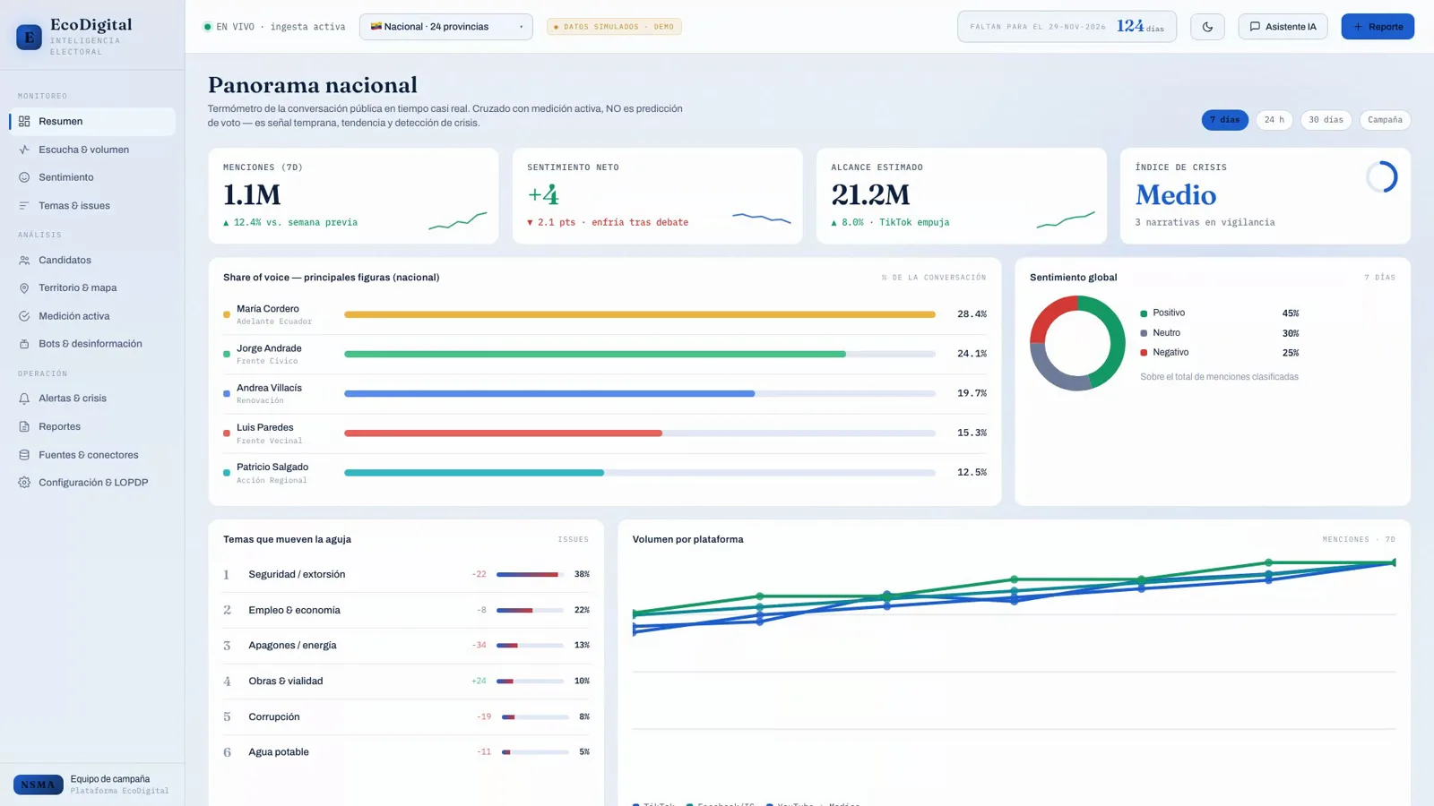Click María Cordero's yellow color swatch
This screenshot has width=1434, height=806.
[x=227, y=314]
